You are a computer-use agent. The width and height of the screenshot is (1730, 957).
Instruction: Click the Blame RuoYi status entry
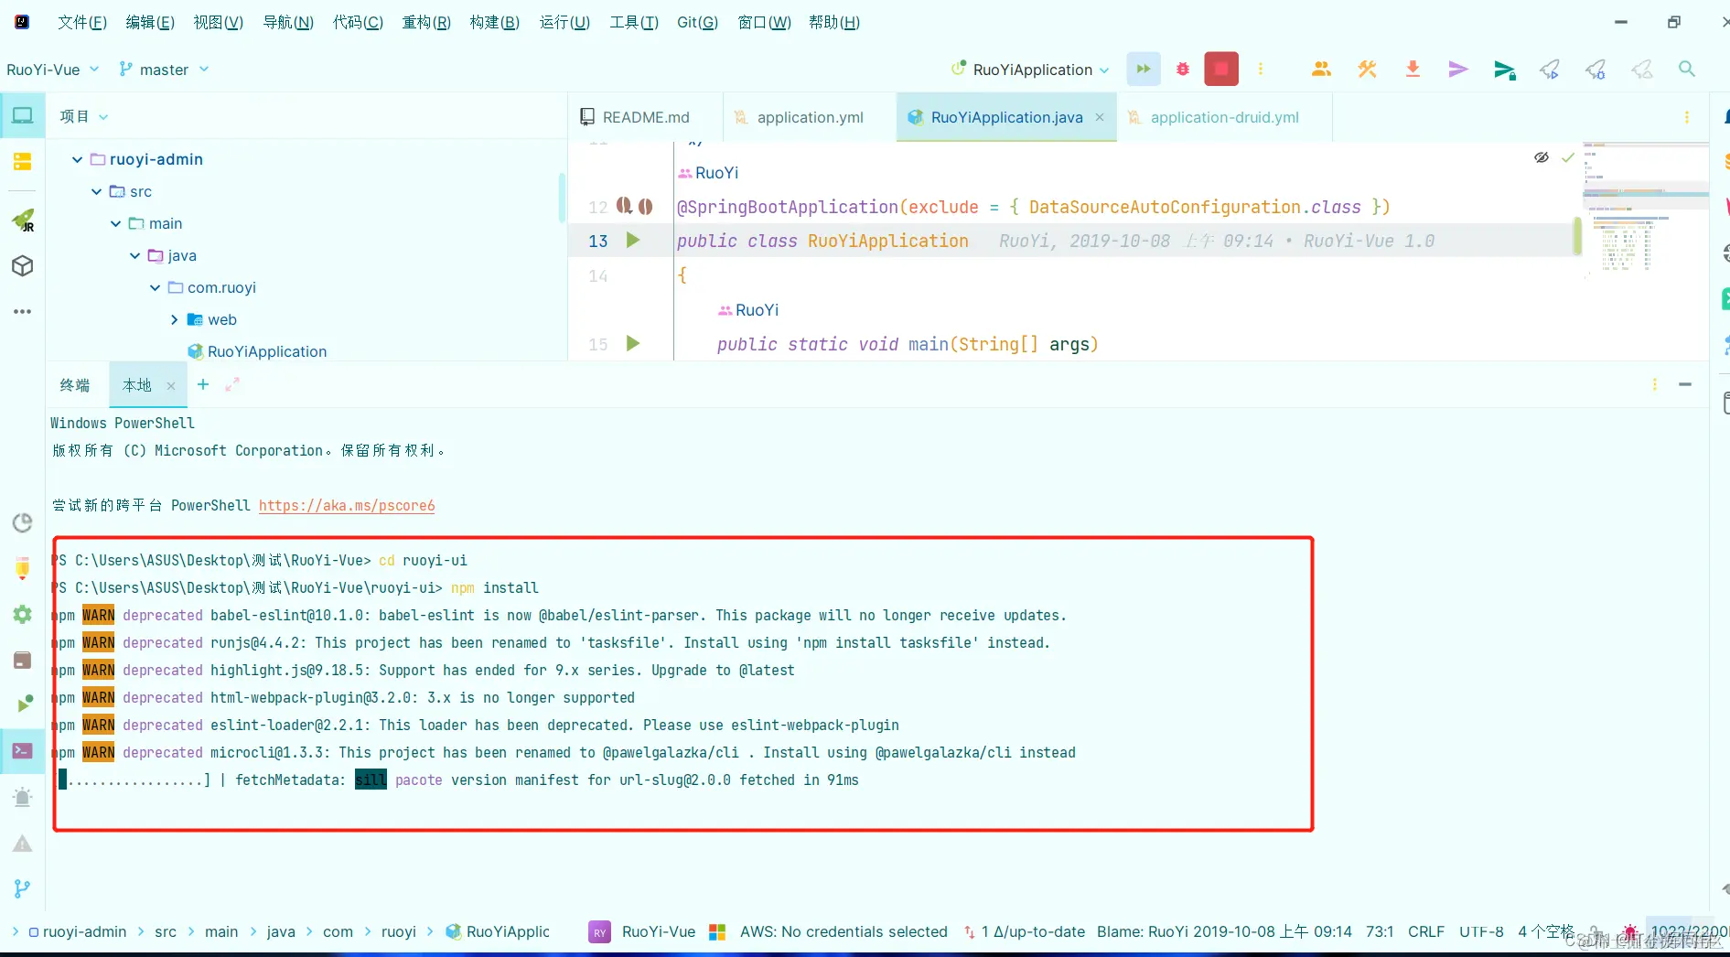click(1224, 931)
